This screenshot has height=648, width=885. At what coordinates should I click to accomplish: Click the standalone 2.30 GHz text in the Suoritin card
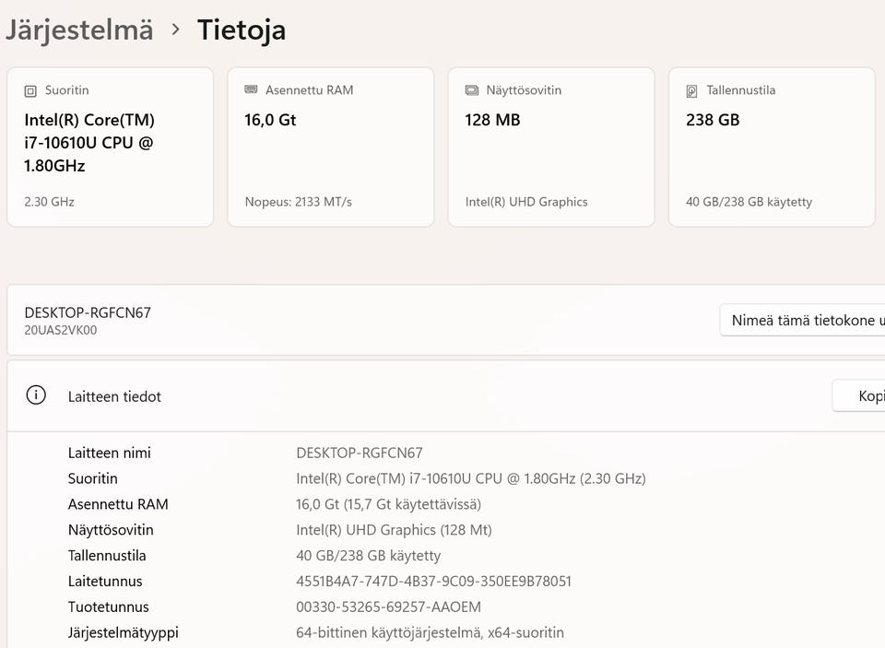[50, 202]
